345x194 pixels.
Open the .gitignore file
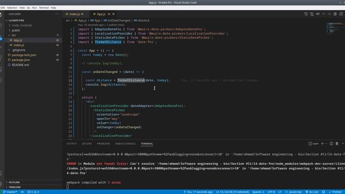click(x=18, y=50)
